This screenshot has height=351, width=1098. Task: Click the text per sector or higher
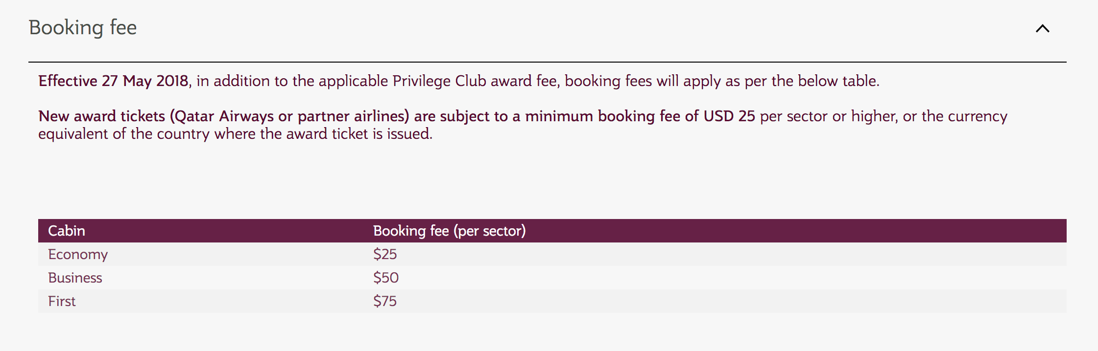click(x=829, y=116)
